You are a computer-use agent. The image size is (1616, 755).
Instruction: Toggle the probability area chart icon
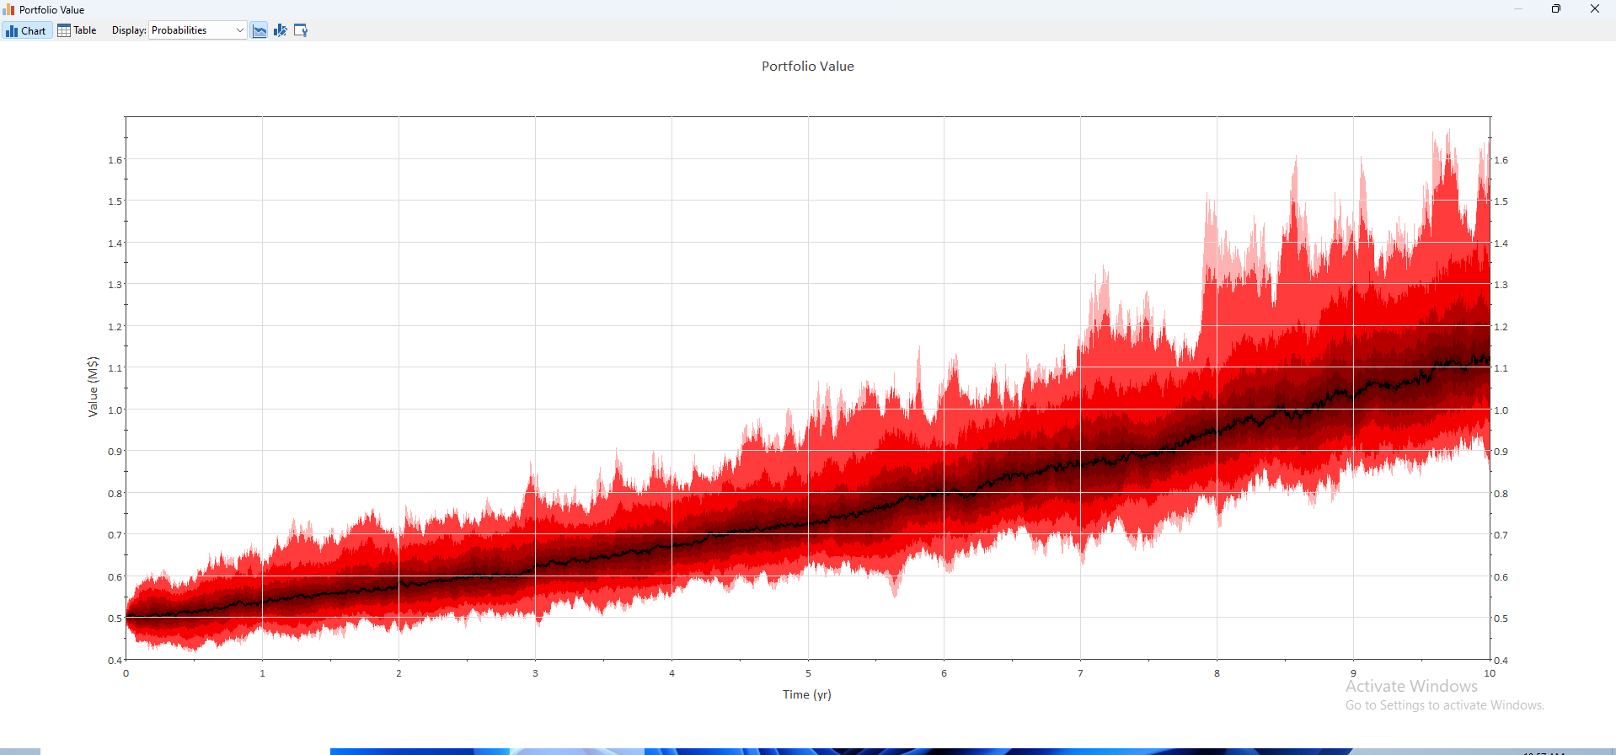click(x=260, y=30)
